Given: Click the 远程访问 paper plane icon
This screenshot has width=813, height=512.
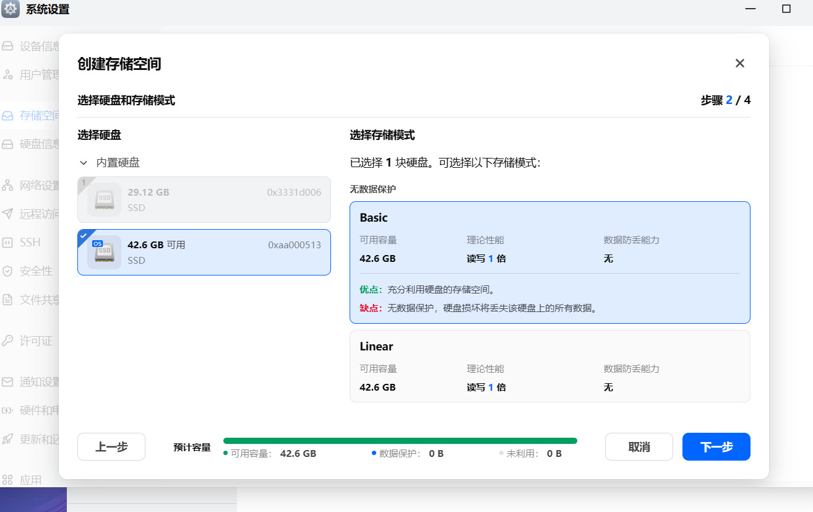Looking at the screenshot, I should tap(8, 214).
